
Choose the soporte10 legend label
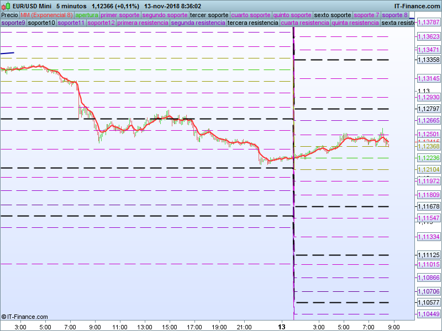tap(41, 23)
